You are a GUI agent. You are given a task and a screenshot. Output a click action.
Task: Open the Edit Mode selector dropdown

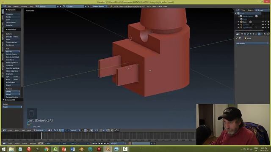pyautogui.click(x=40, y=130)
